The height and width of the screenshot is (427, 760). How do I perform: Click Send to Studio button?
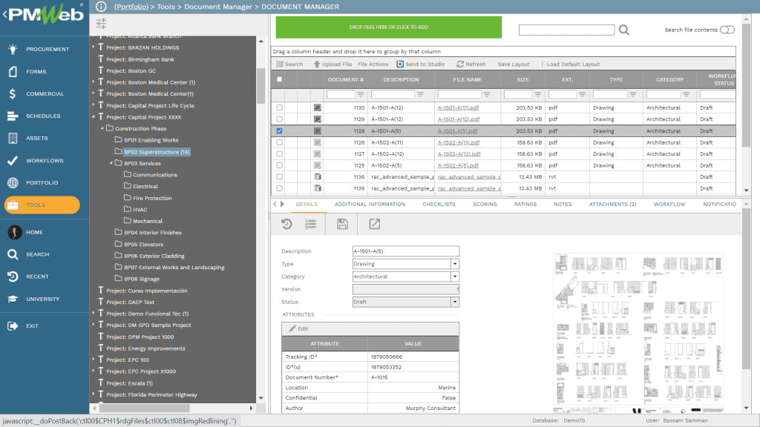(x=420, y=64)
